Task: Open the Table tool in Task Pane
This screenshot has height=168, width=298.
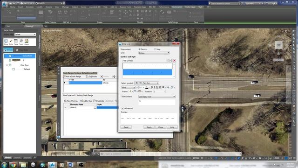Action: tap(16, 42)
